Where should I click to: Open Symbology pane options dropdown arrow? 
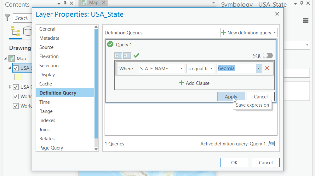(295, 4)
